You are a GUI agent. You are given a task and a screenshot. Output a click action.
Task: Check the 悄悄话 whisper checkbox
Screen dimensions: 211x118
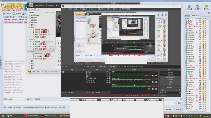pos(35,99)
